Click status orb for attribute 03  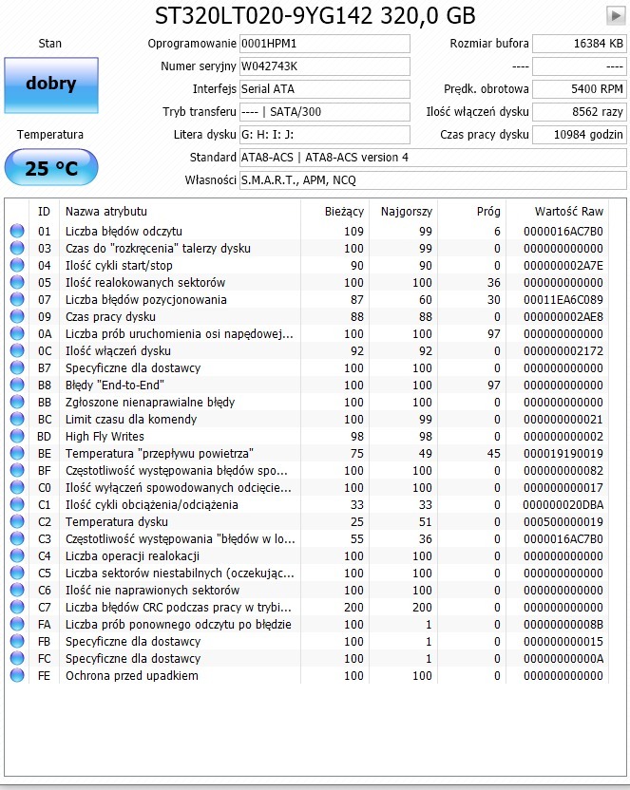[x=17, y=249]
